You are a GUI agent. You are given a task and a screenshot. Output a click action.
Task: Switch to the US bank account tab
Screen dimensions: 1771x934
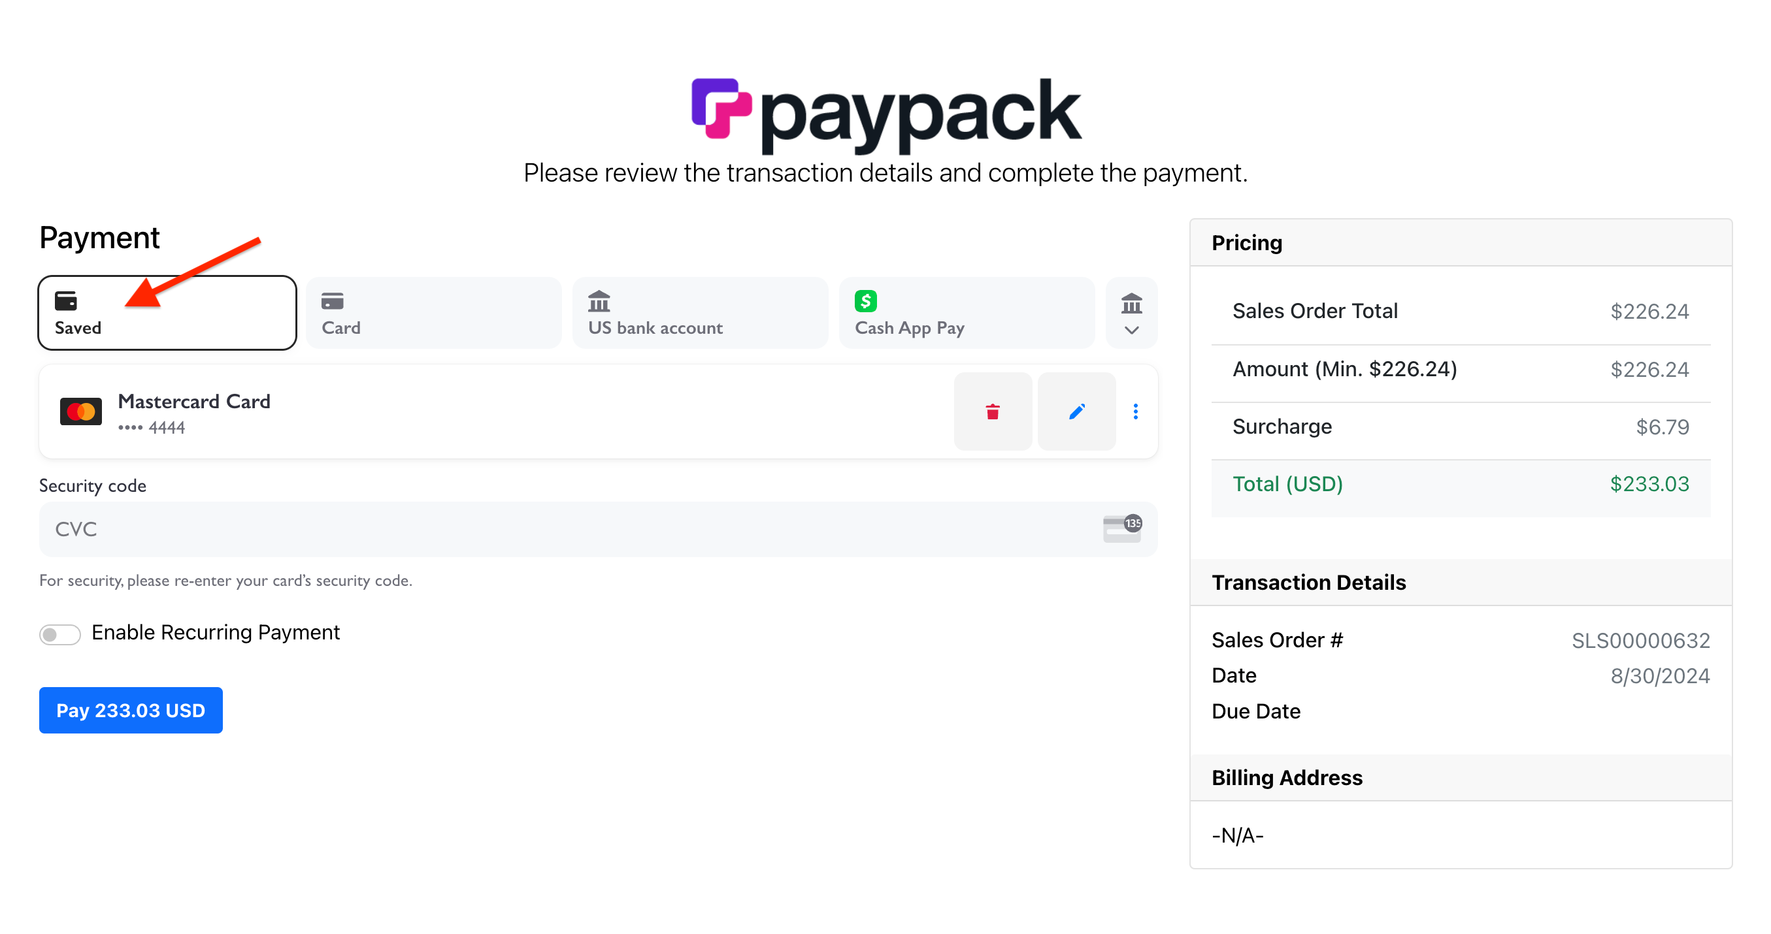point(699,313)
